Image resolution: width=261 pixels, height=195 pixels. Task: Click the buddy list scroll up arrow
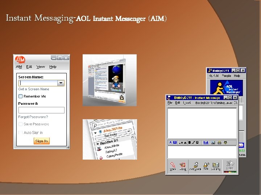pos(133,137)
